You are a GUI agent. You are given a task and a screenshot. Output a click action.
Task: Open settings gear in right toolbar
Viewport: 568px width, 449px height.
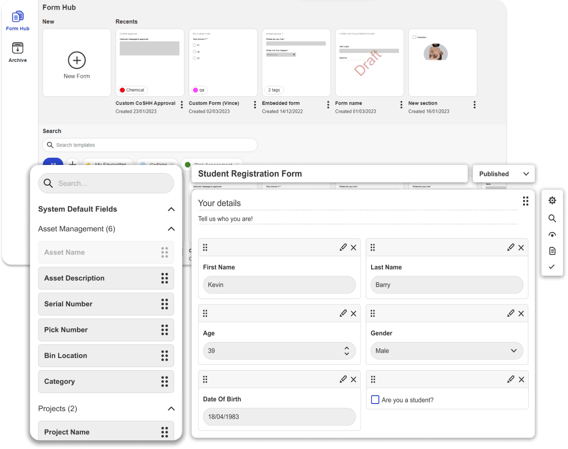coord(552,201)
